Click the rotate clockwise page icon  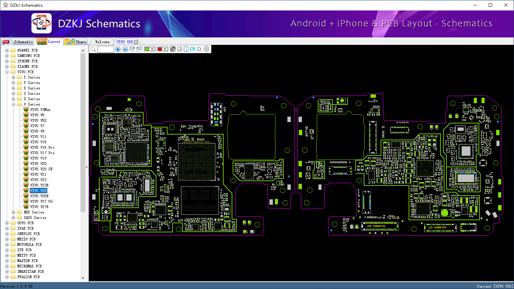(132, 49)
